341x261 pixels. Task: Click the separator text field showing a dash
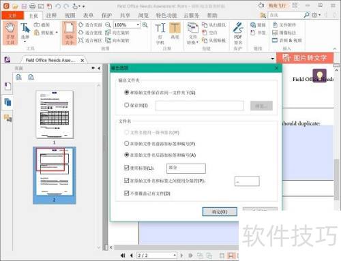pyautogui.click(x=247, y=181)
